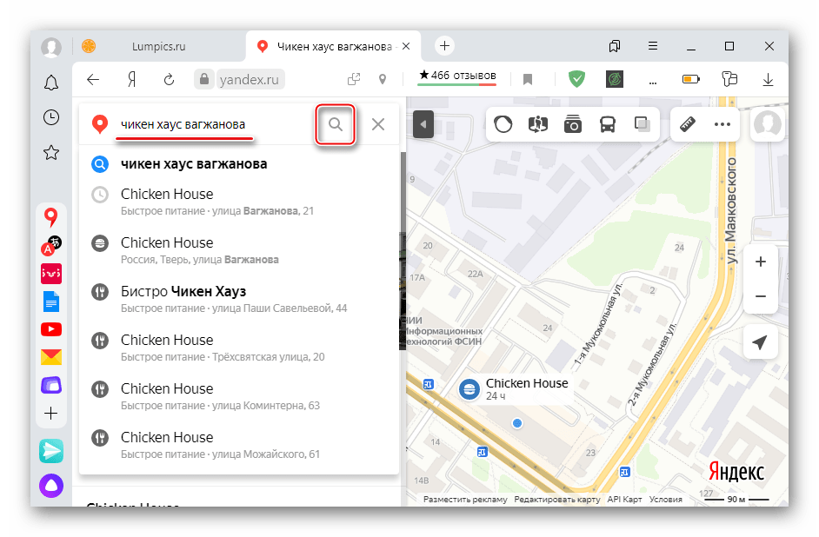Viewport: 819px width, 537px height.
Task: Open the Yandex home 'Я' button
Action: 131,79
